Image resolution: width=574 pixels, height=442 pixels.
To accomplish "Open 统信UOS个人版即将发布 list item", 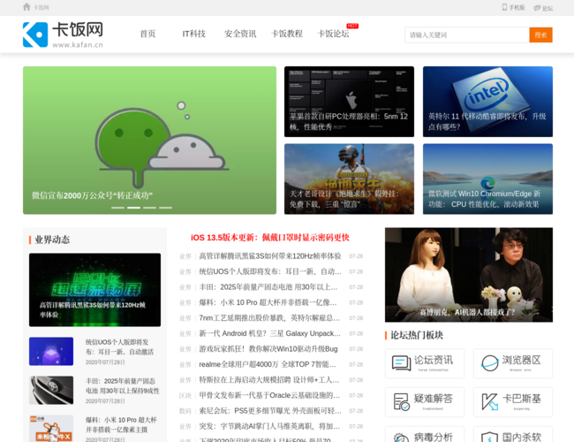I will [x=270, y=271].
